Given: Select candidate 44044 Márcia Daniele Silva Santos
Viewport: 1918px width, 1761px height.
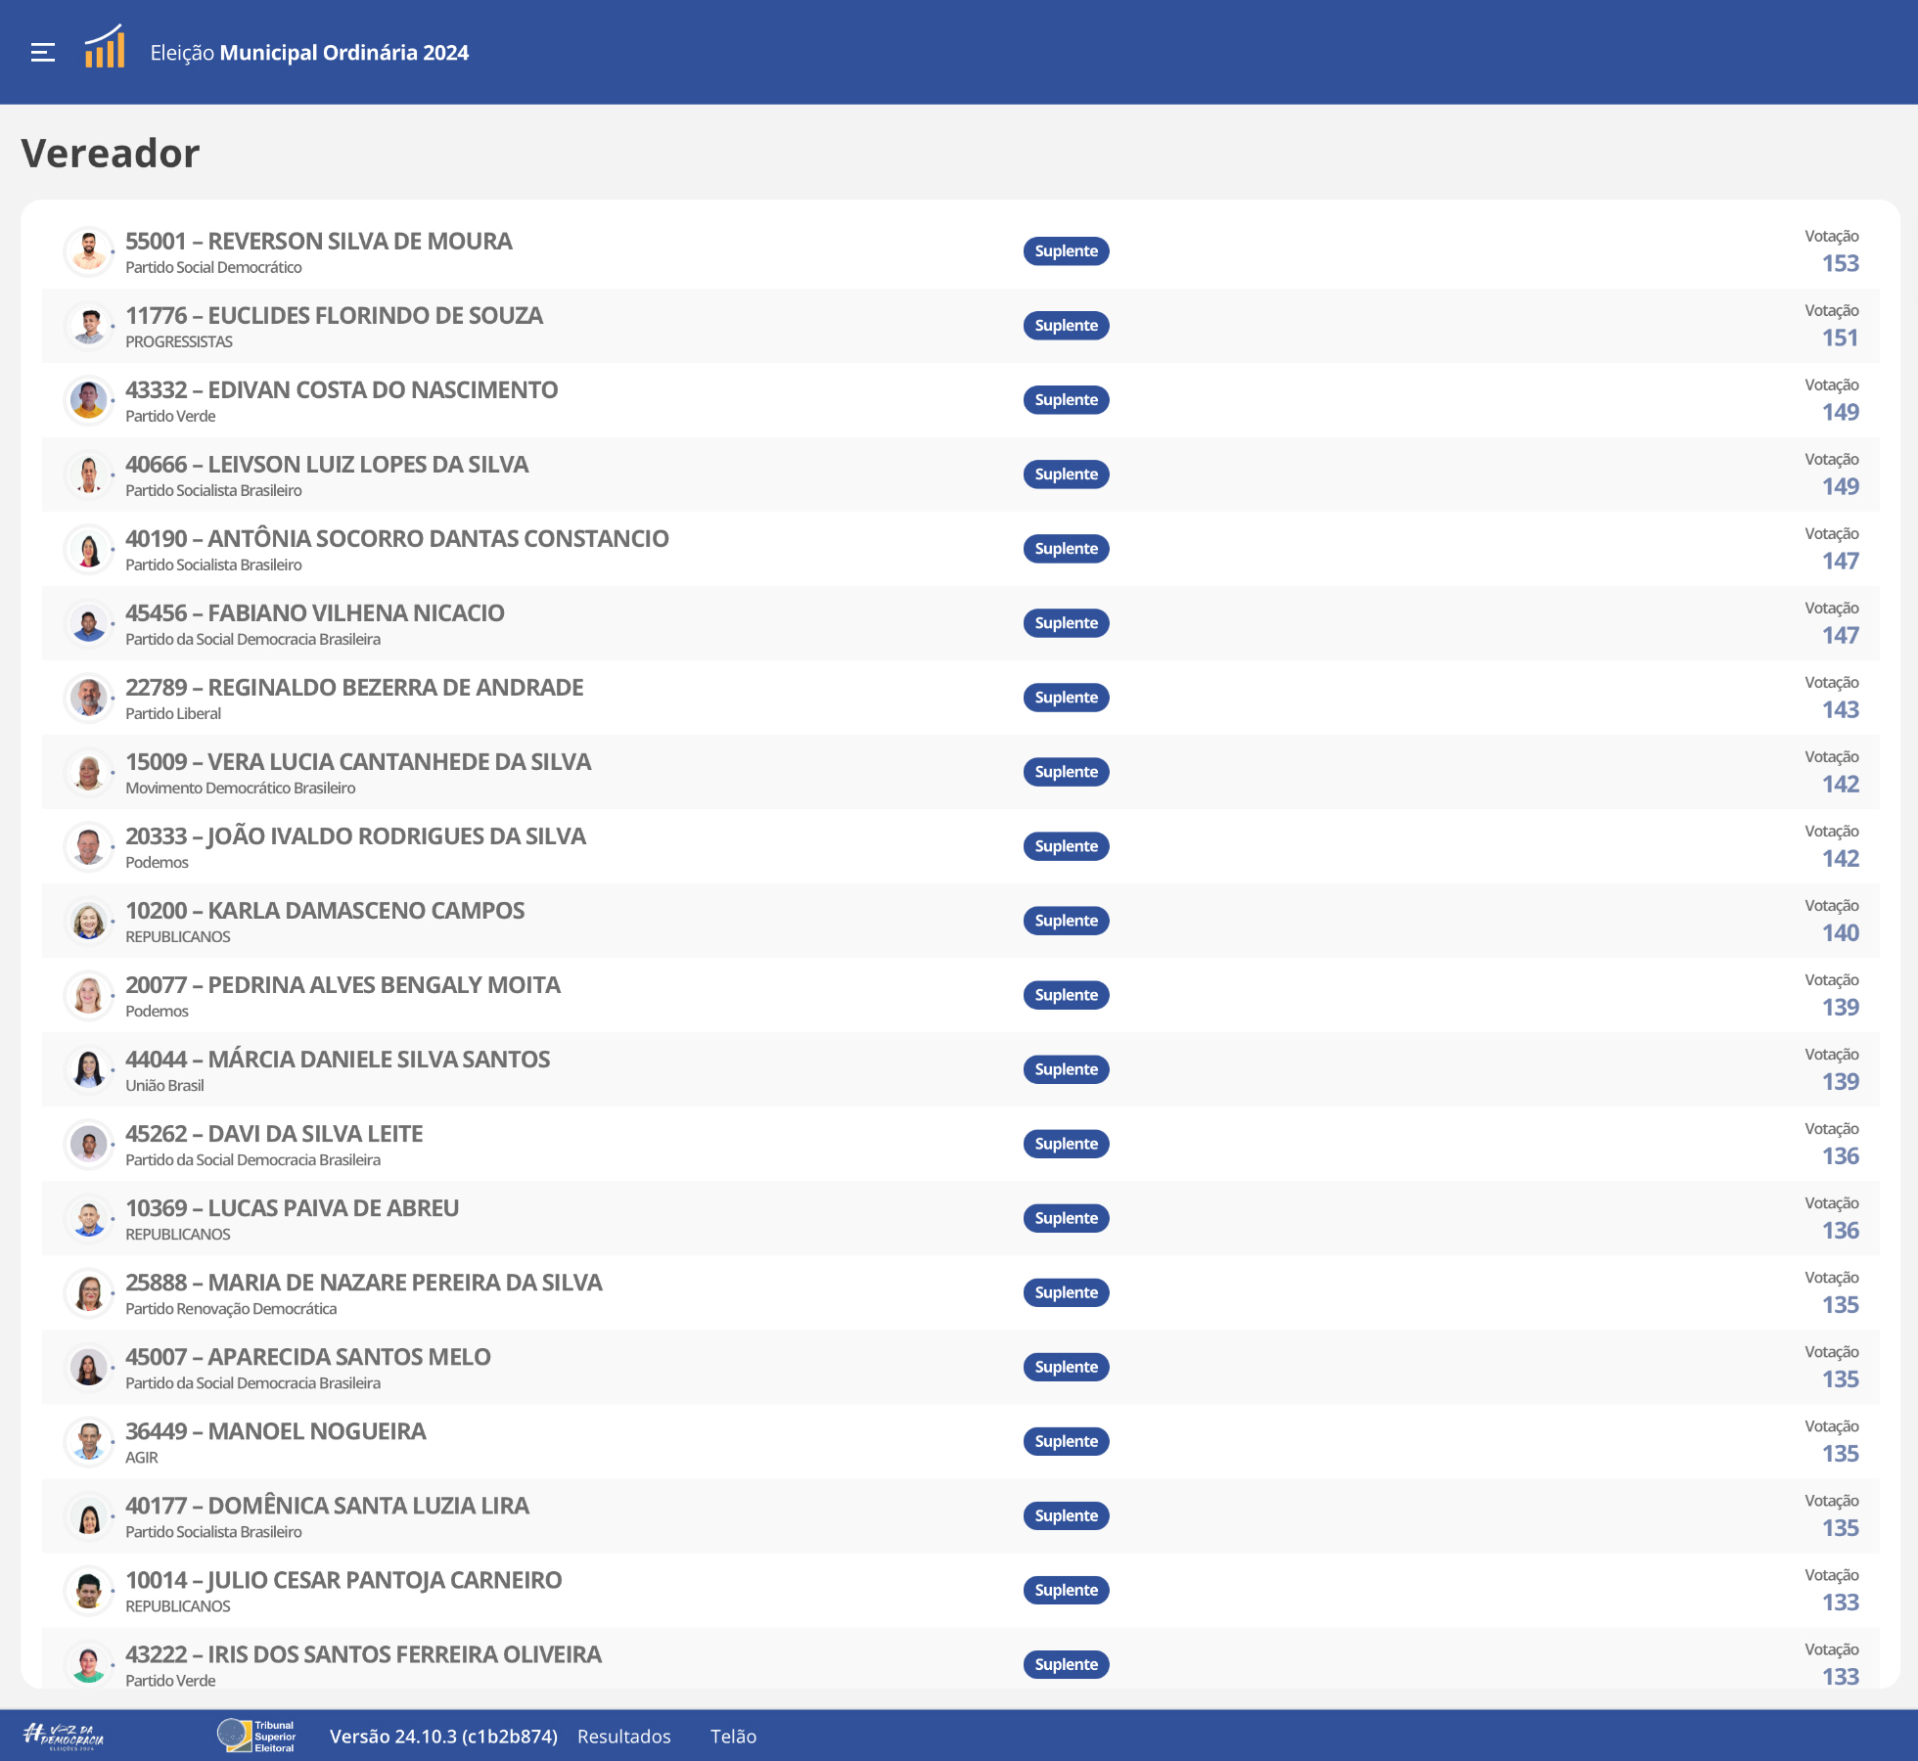Looking at the screenshot, I should click(960, 1069).
